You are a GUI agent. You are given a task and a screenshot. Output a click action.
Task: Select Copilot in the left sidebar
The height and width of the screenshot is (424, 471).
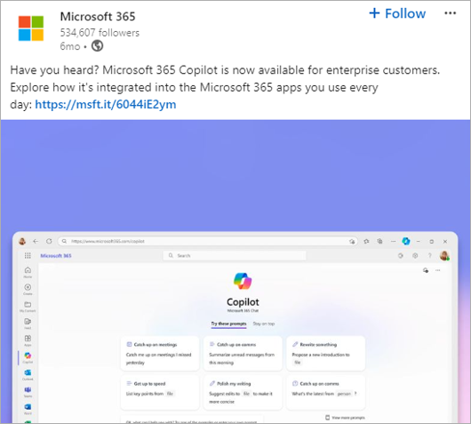[28, 357]
